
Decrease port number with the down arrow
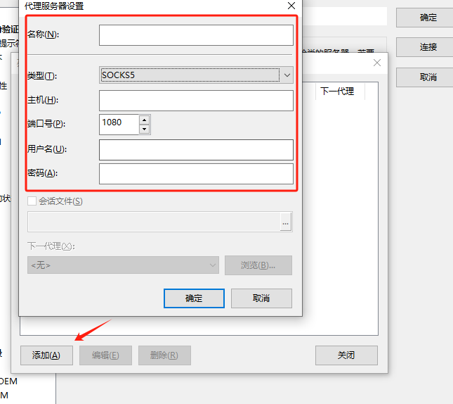click(x=145, y=129)
